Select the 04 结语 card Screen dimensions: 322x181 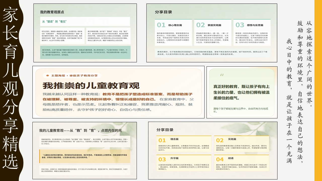click(242, 163)
